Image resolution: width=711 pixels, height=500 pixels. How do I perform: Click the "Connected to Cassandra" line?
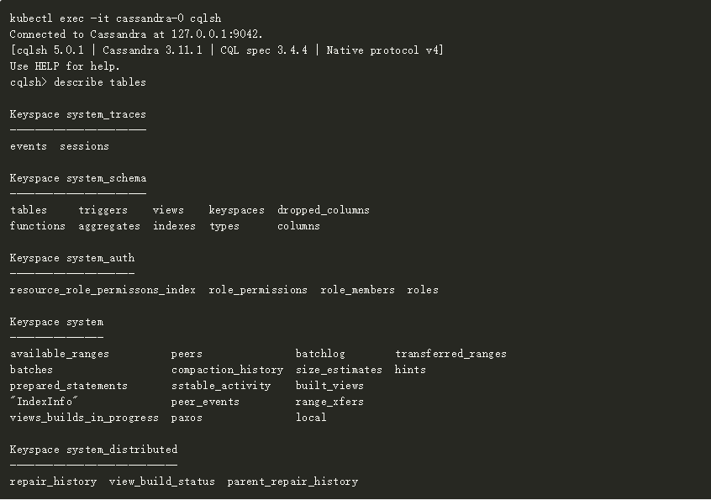(135, 34)
